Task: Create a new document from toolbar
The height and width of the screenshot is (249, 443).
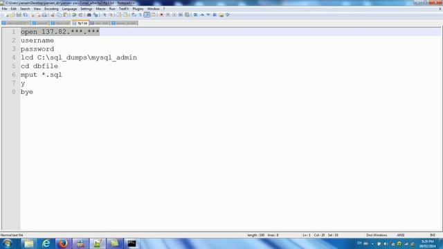Action: (x=6, y=15)
